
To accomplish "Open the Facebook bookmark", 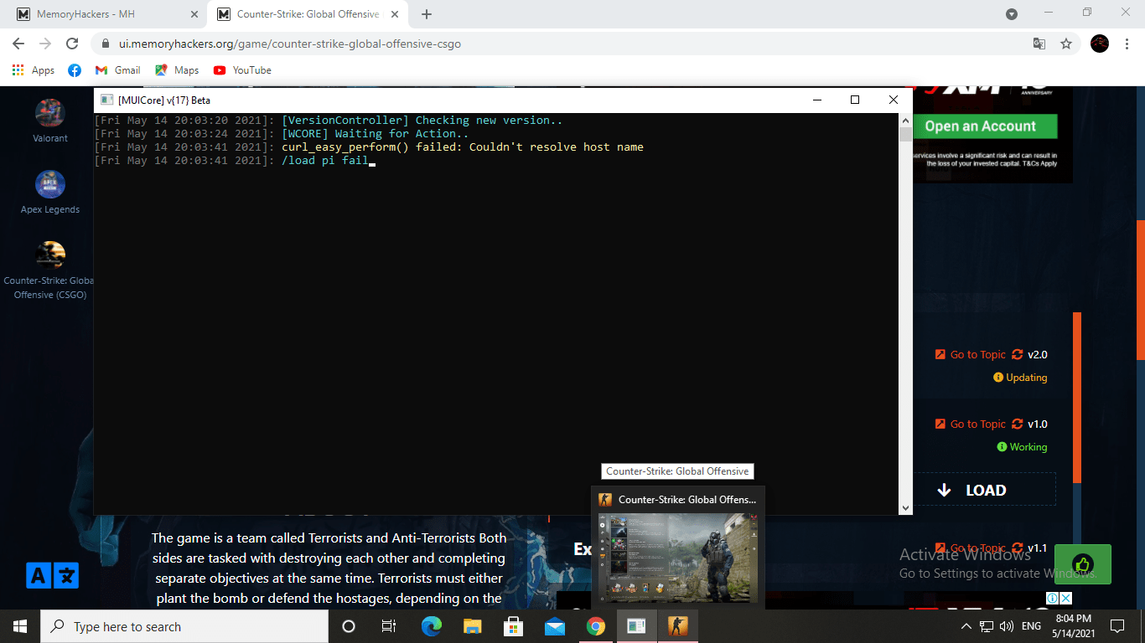I will click(x=75, y=70).
